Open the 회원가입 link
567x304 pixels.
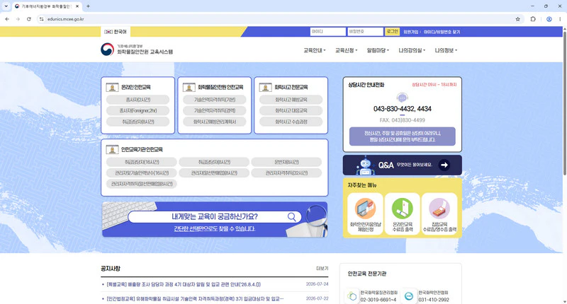point(410,32)
